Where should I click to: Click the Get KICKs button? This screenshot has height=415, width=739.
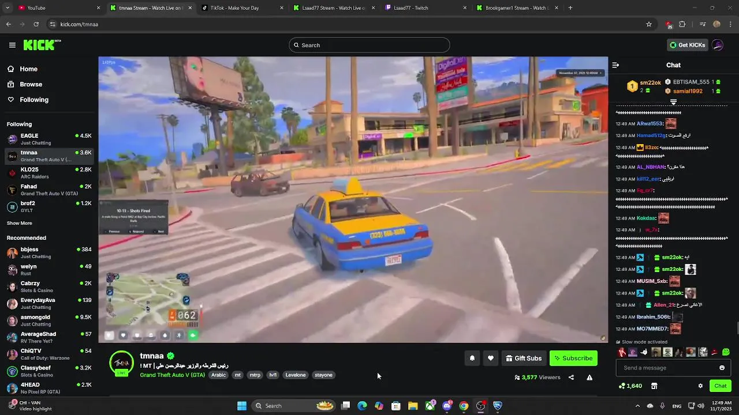[x=687, y=45]
